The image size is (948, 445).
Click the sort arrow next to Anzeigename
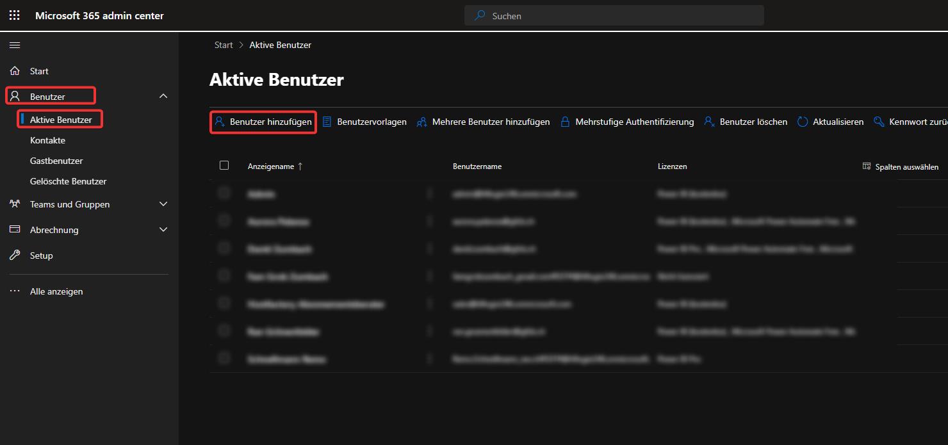(300, 166)
